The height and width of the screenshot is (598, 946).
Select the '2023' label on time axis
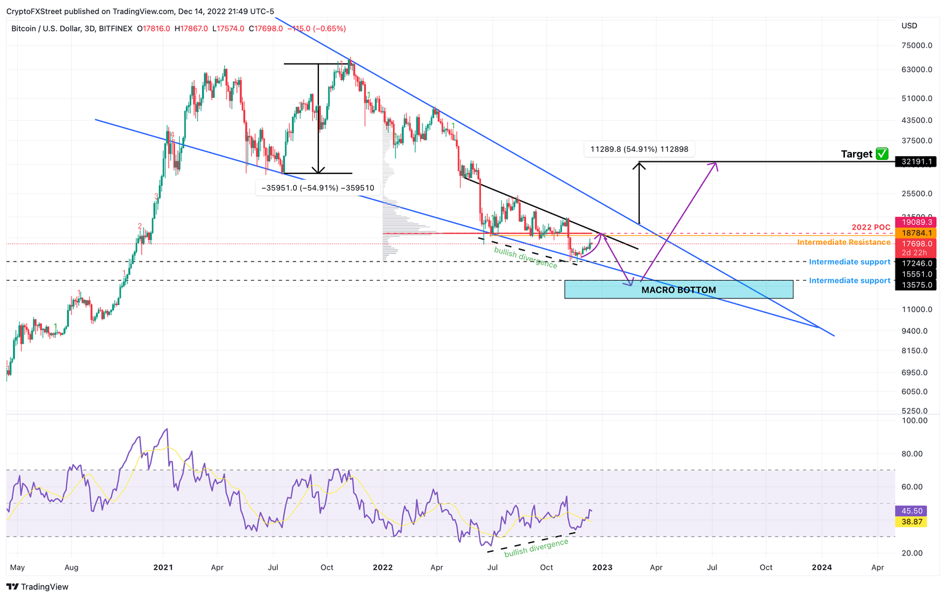602,568
